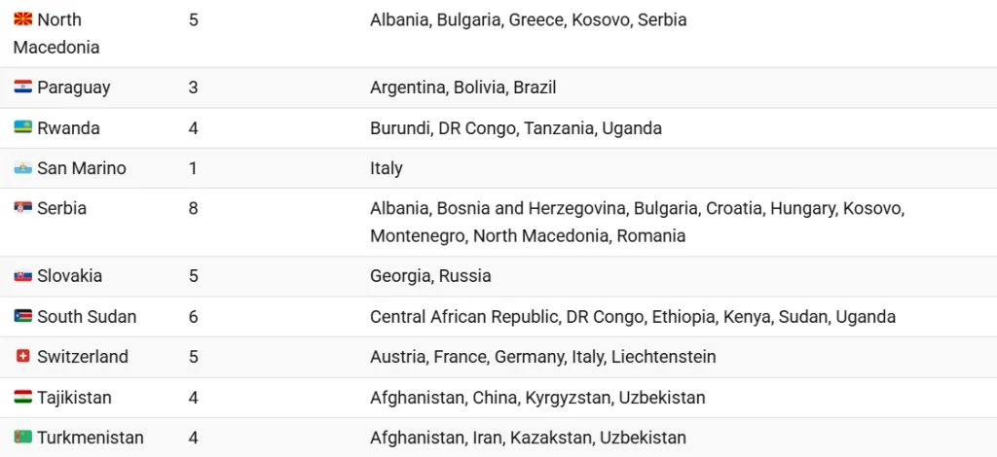The image size is (997, 457).
Task: Click the Slovakia flag icon
Action: [x=23, y=276]
